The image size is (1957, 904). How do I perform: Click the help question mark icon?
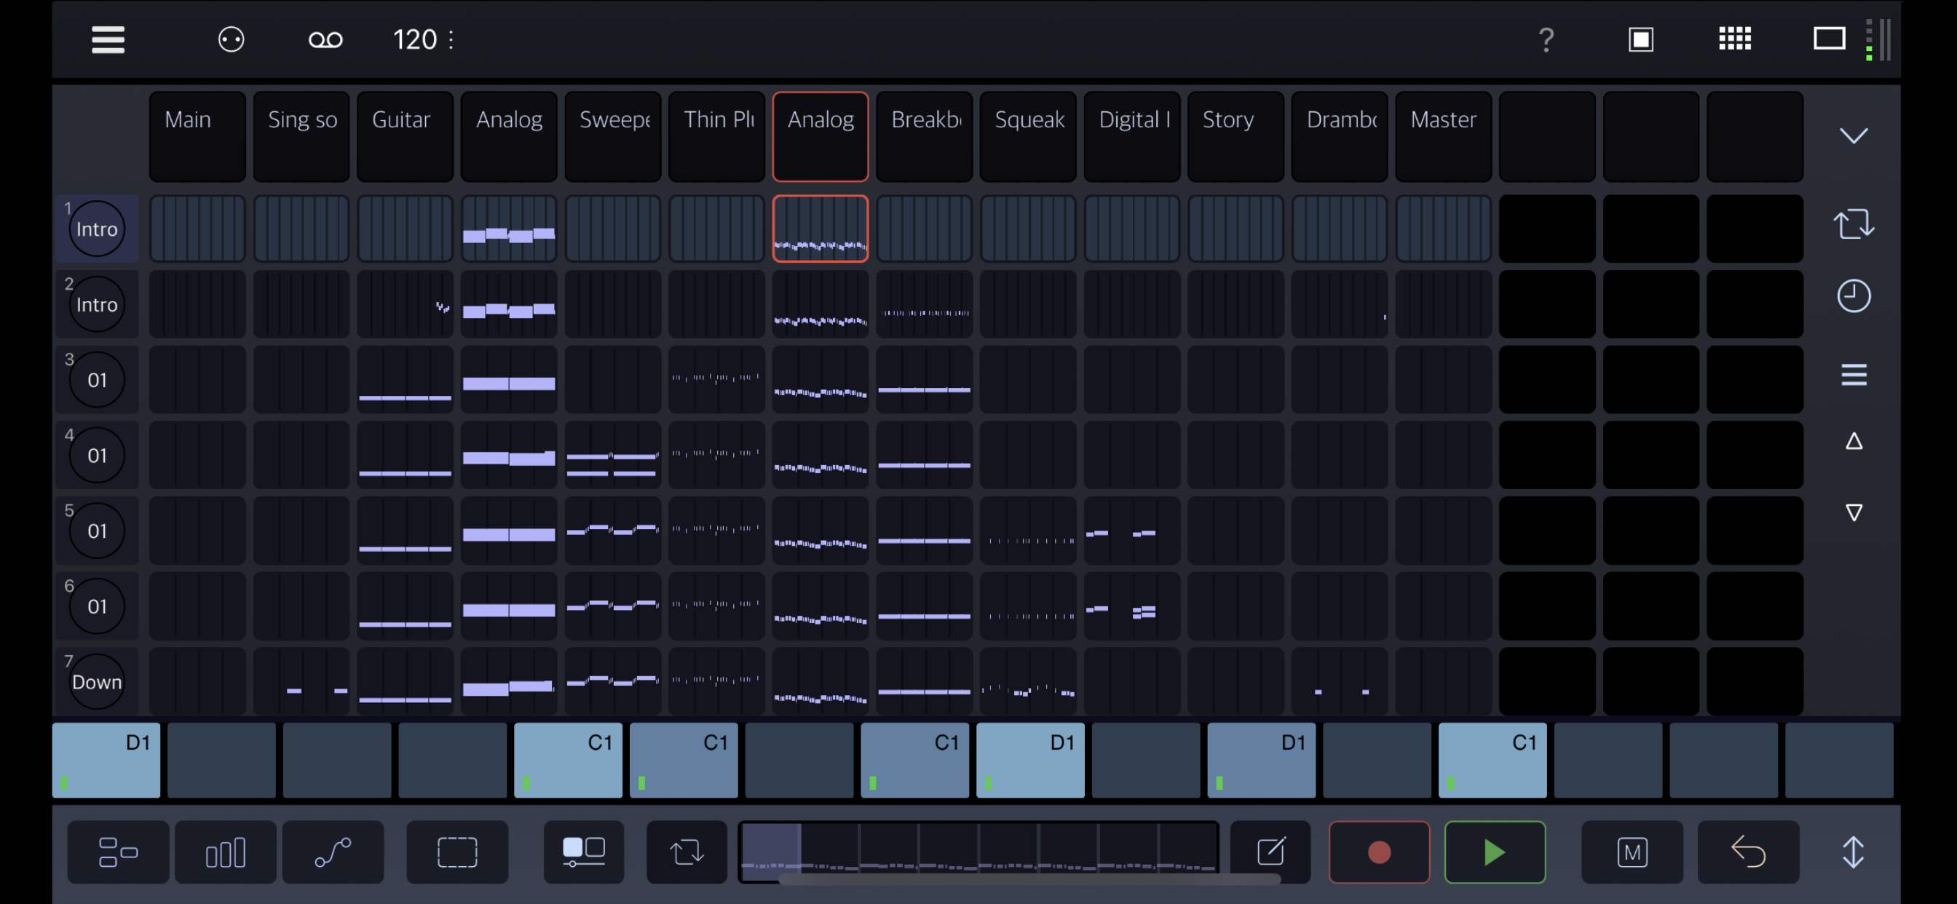click(1546, 39)
